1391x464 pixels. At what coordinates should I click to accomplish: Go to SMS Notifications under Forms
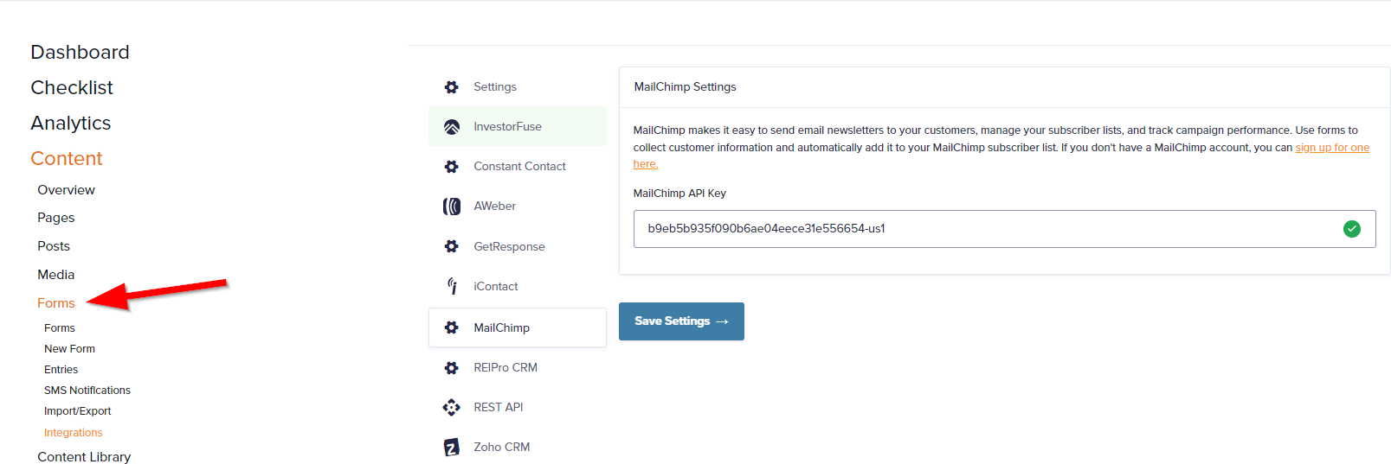[x=87, y=391]
